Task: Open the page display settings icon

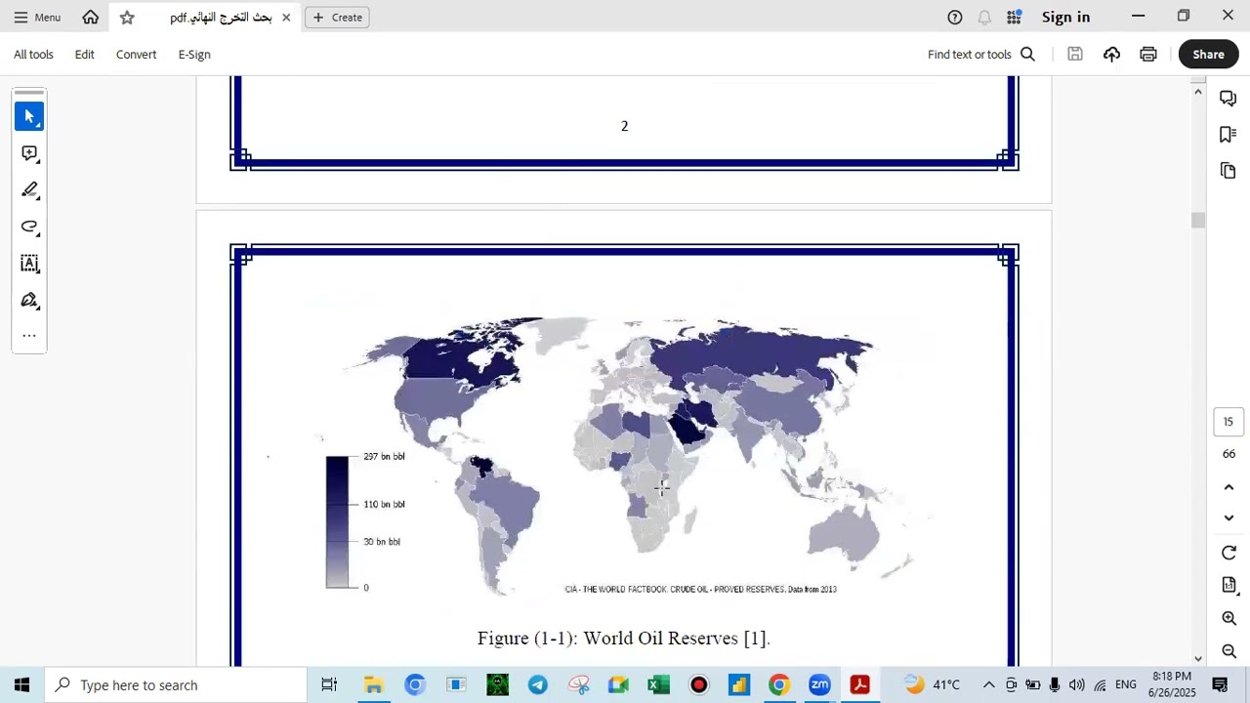Action: coord(1229,585)
